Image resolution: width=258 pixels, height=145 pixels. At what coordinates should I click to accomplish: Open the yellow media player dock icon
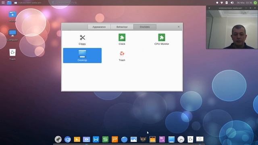coord(77,139)
